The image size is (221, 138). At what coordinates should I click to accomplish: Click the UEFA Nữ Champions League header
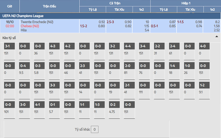tap(23, 16)
